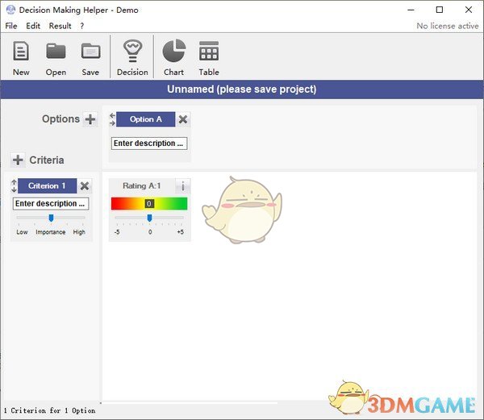Maximize the Decision Making Helper window
Viewport: 484px width, 420px height.
click(440, 10)
